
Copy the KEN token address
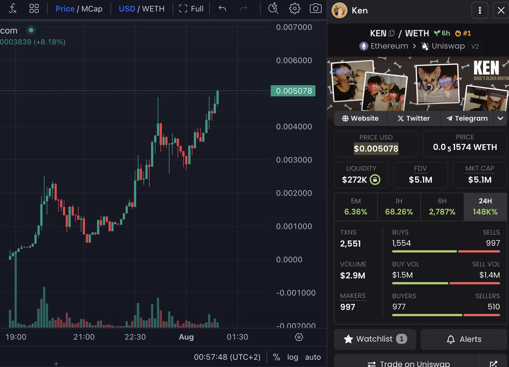392,33
